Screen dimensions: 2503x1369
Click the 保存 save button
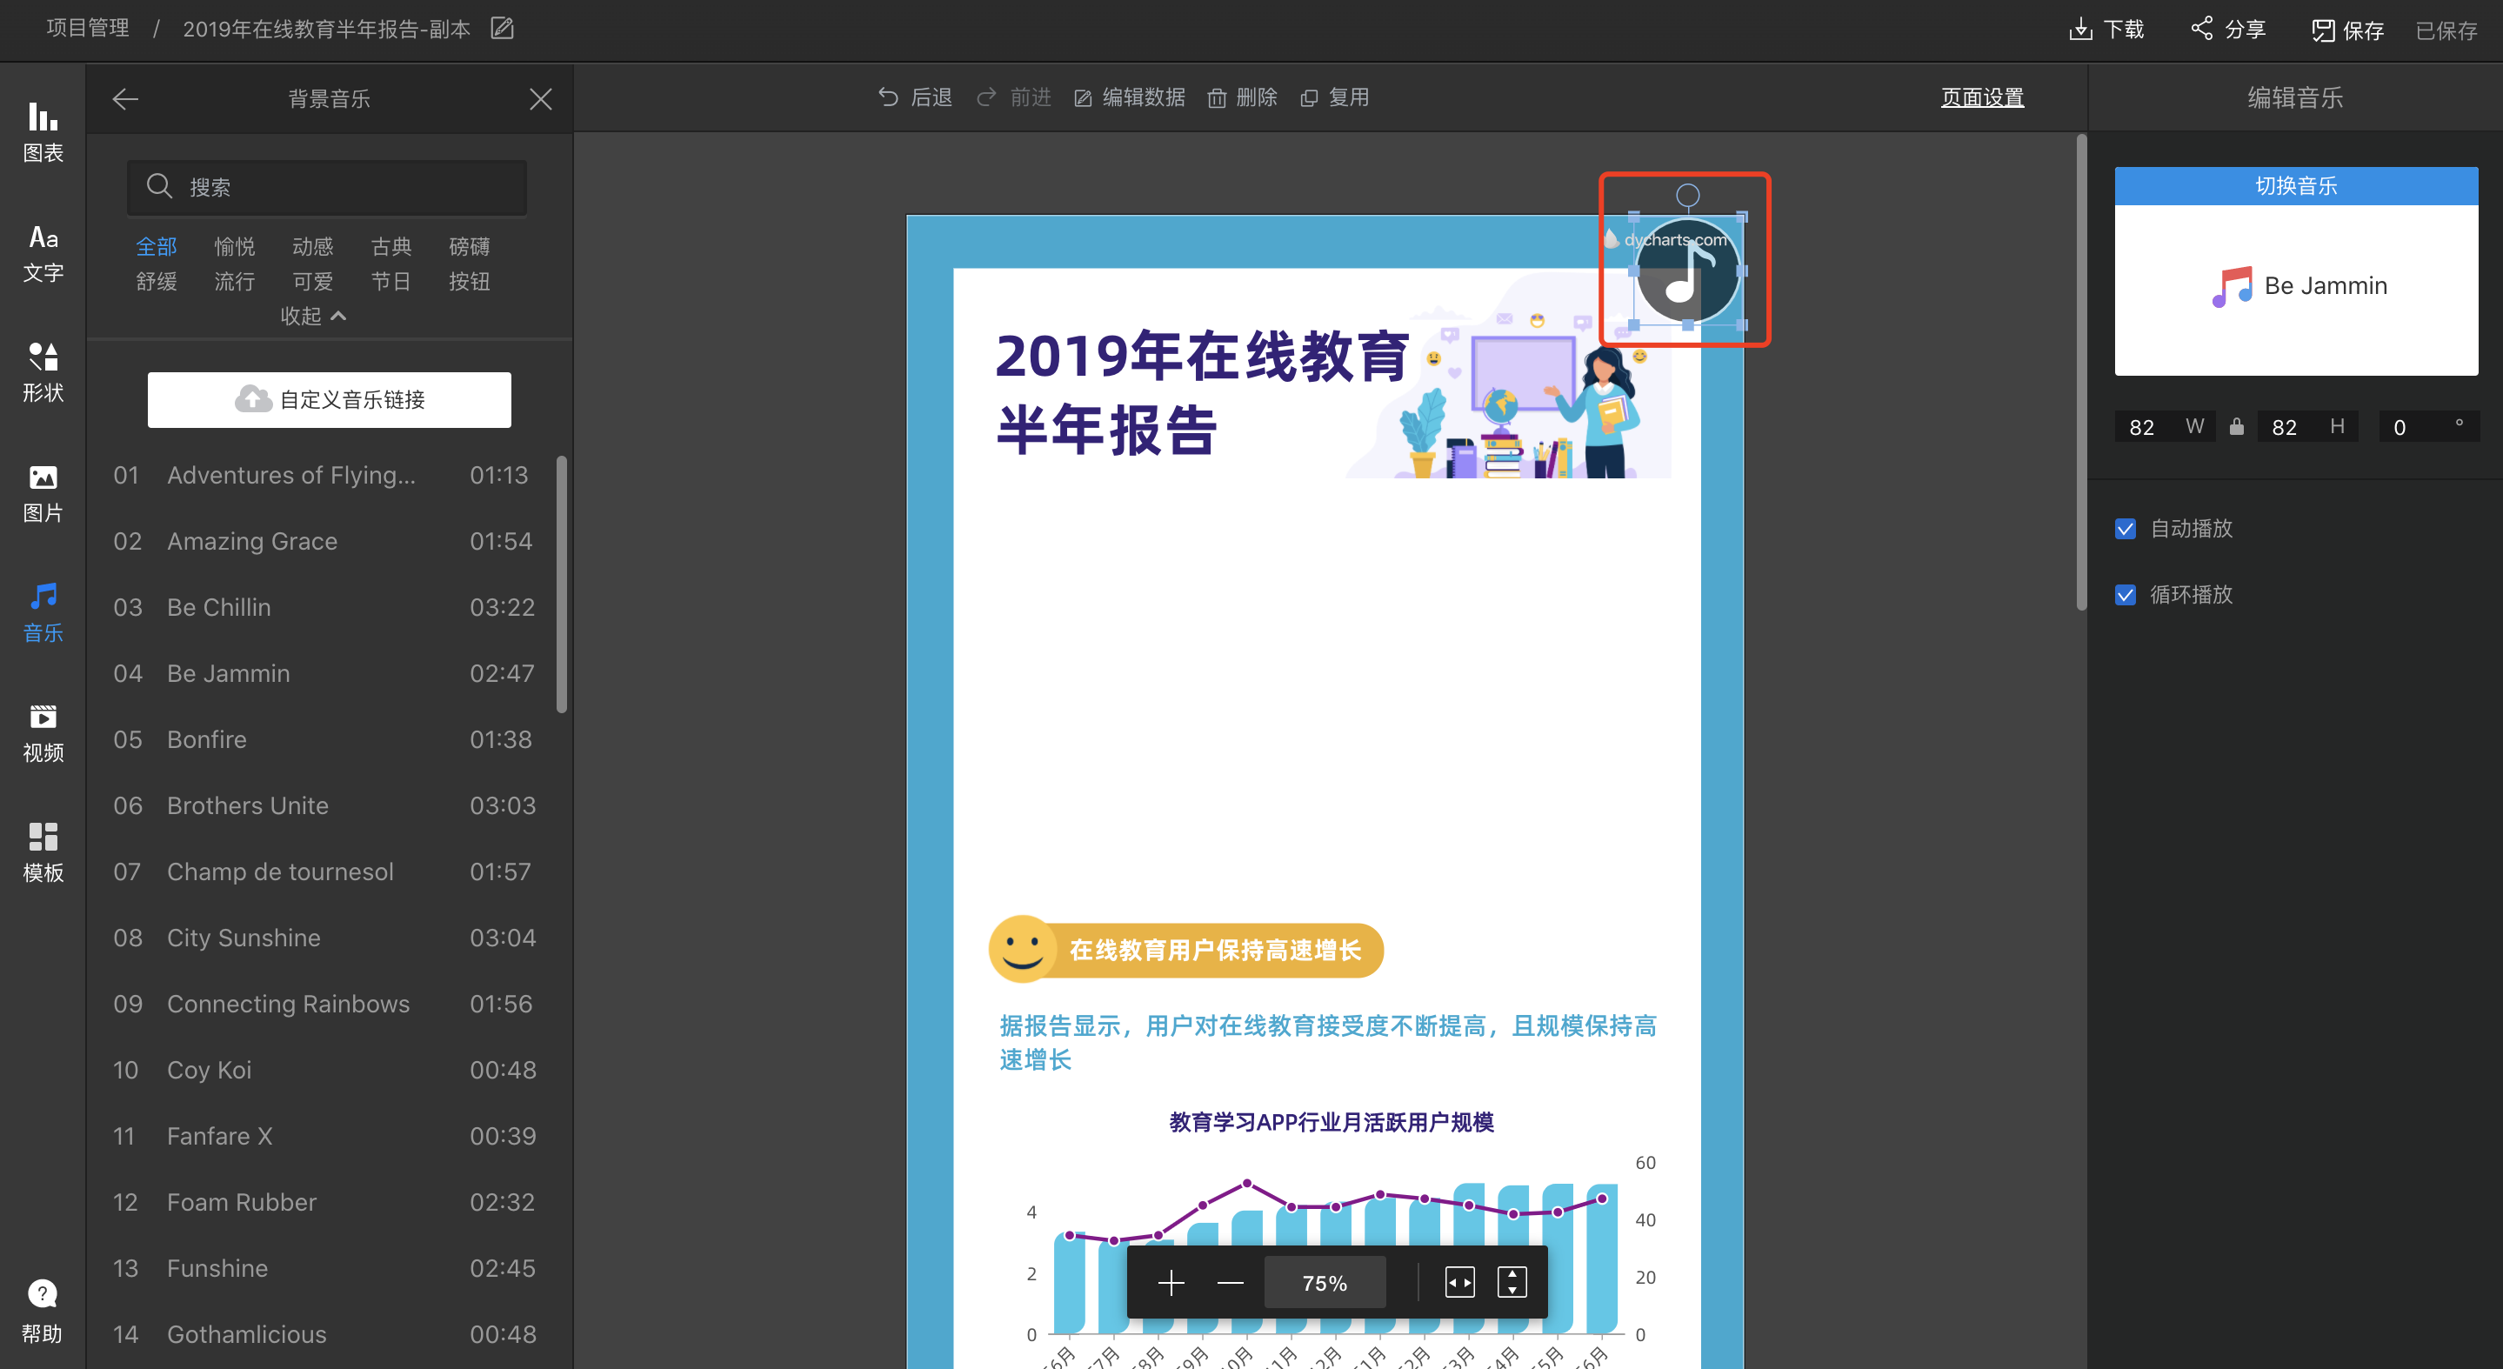click(2346, 30)
